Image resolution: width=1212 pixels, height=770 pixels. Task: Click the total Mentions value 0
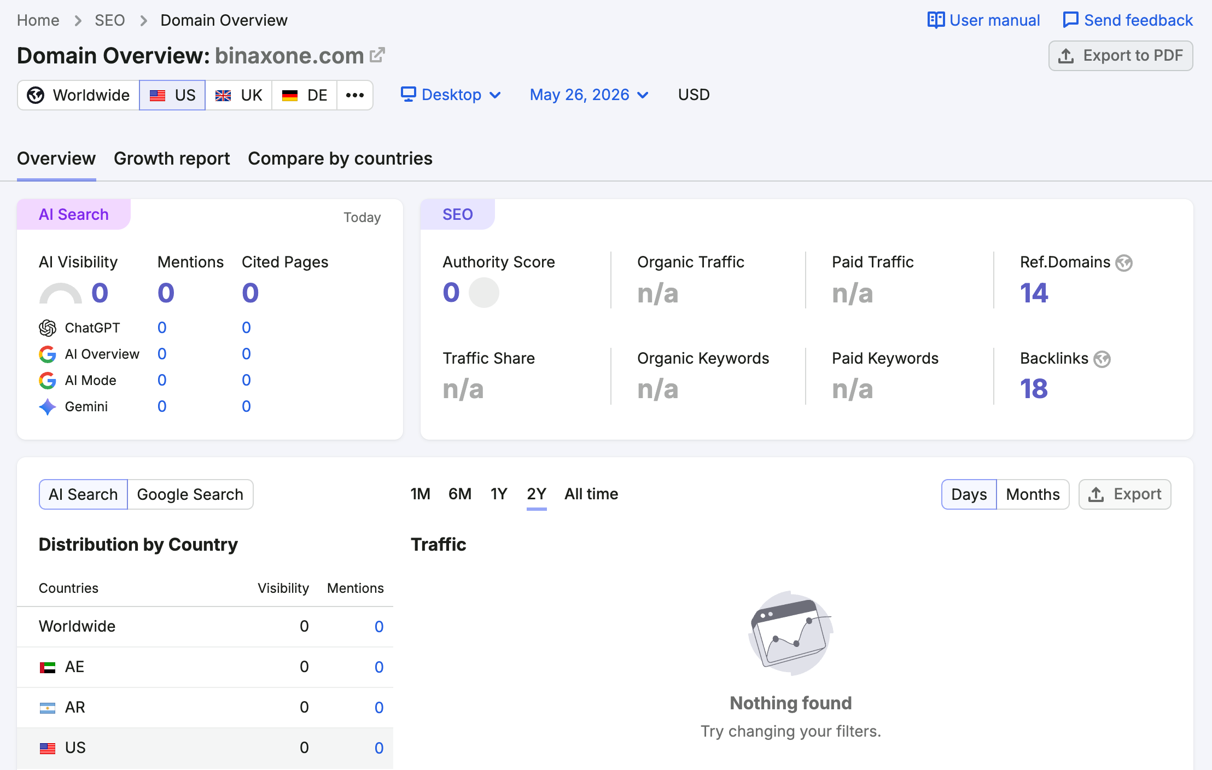[x=166, y=293]
